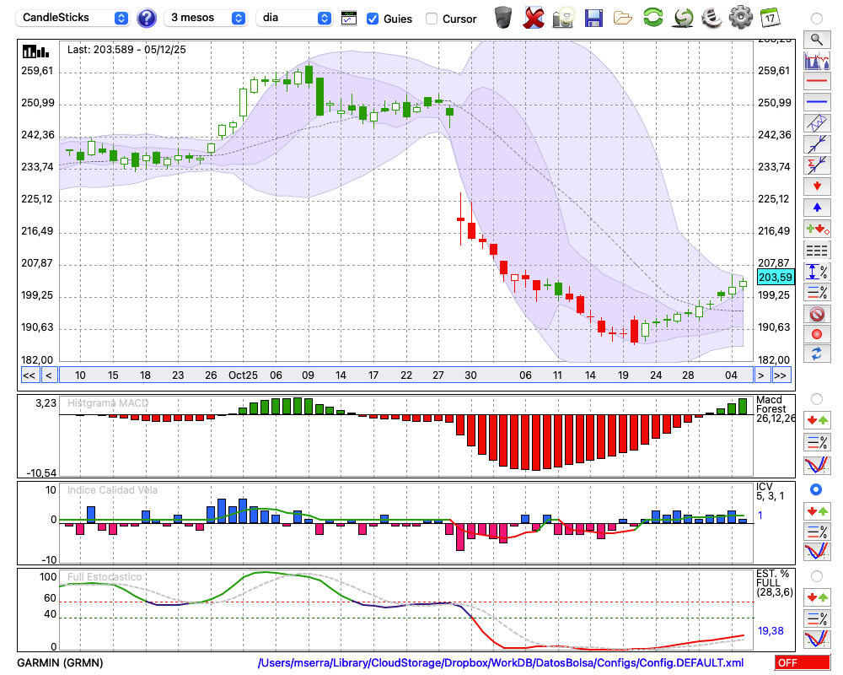Click the blue horizontal line drawing tool
This screenshot has height=675, width=843.
(816, 102)
